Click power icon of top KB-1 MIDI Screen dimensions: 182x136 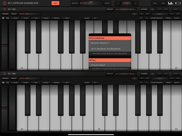[x=4, y=9]
